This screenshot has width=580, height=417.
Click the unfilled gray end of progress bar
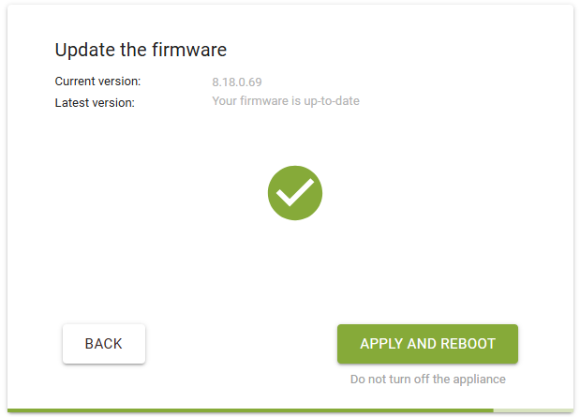[x=533, y=410]
